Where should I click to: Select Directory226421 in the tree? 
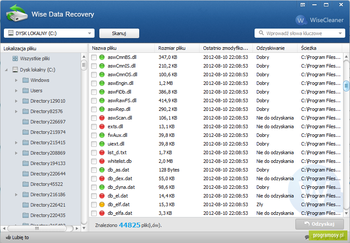[48, 205]
